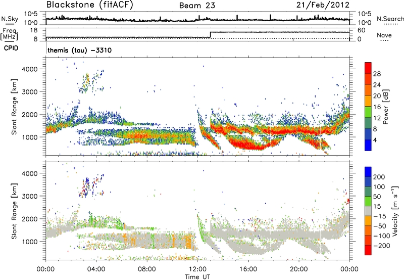Image resolution: width=404 pixels, height=280 pixels.
Task: Click the '16' tick on Power colorbar
Action: pos(377,107)
